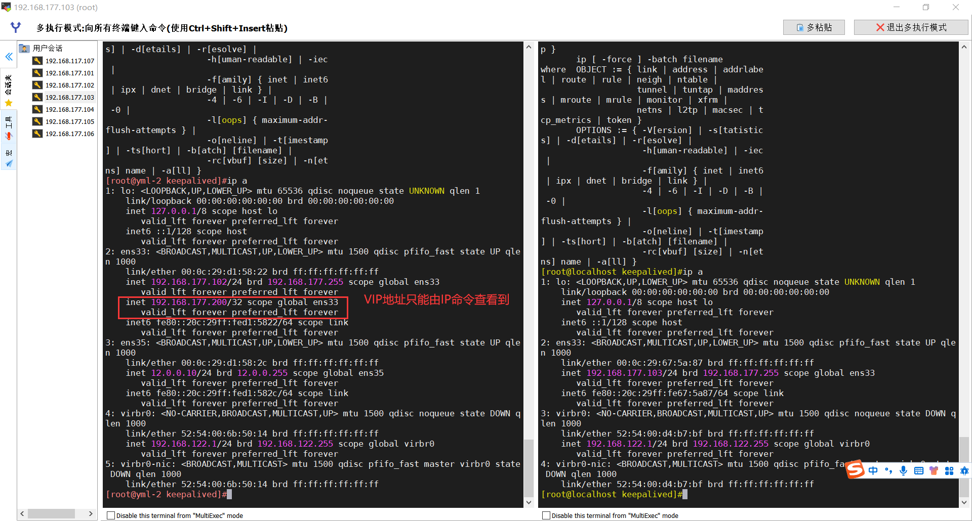This screenshot has height=521, width=972.
Task: Click the left terminal scrollbar thumb
Action: (x=529, y=468)
